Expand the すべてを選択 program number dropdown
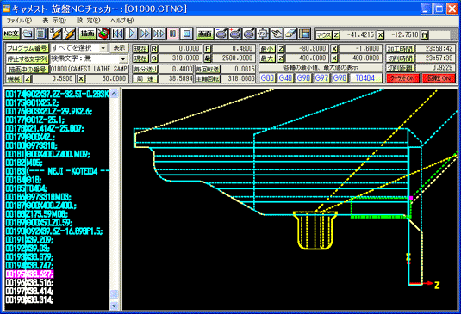461x314 pixels. pos(103,48)
